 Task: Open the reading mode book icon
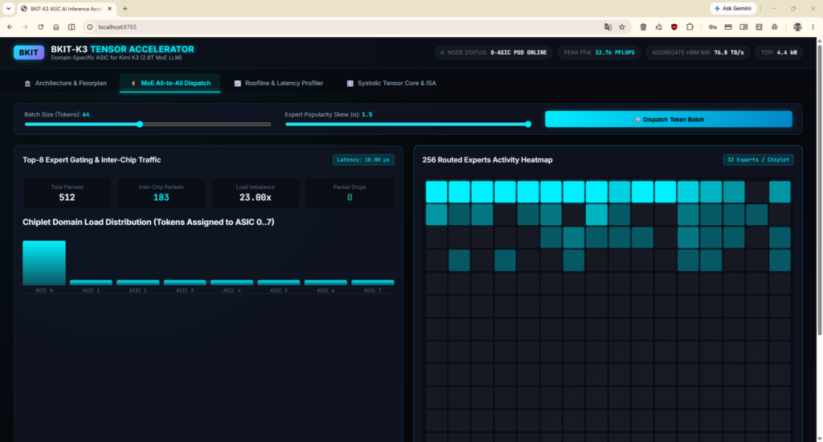(x=743, y=27)
